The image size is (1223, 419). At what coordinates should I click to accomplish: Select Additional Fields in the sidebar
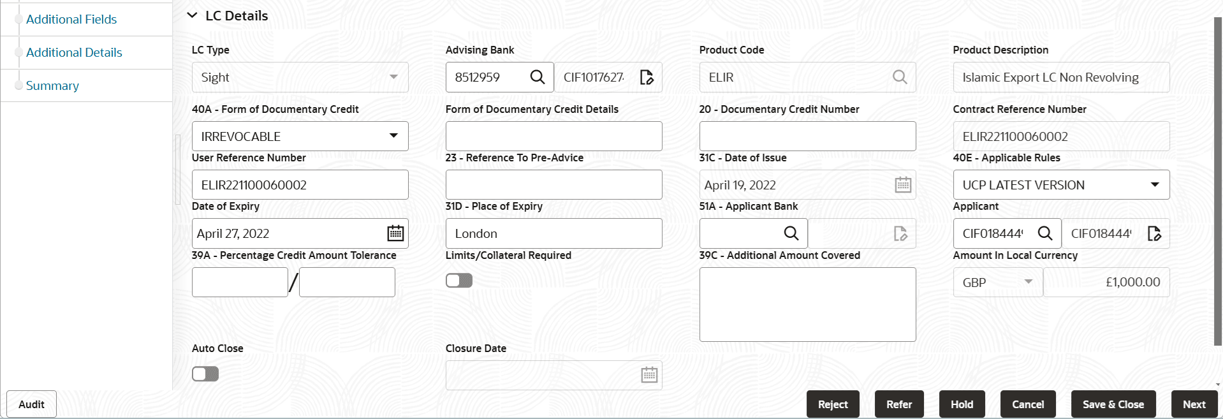pyautogui.click(x=71, y=19)
